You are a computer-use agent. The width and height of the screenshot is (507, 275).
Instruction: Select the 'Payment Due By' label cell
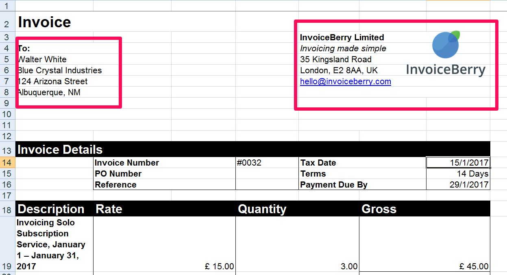(x=362, y=185)
